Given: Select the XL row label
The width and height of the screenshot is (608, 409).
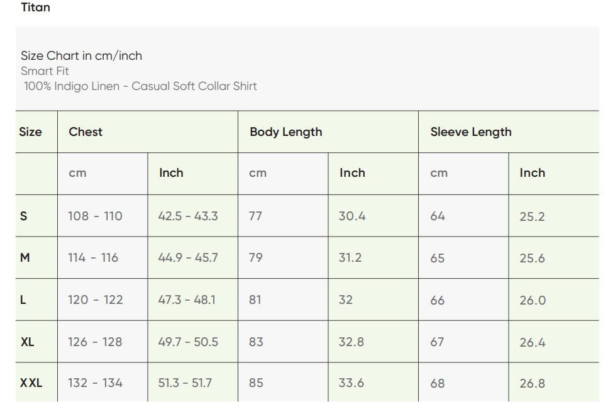Looking at the screenshot, I should (28, 342).
